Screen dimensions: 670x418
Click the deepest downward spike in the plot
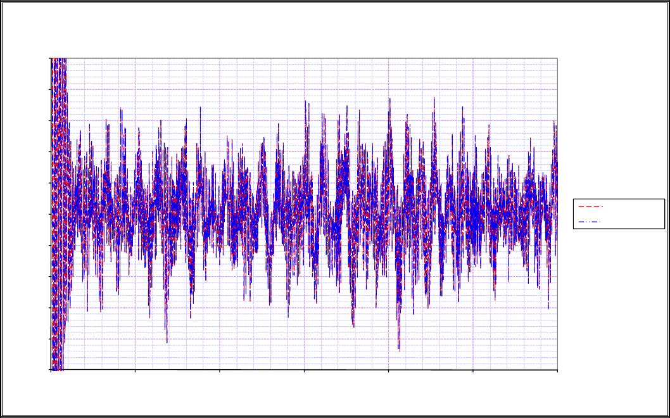point(399,348)
